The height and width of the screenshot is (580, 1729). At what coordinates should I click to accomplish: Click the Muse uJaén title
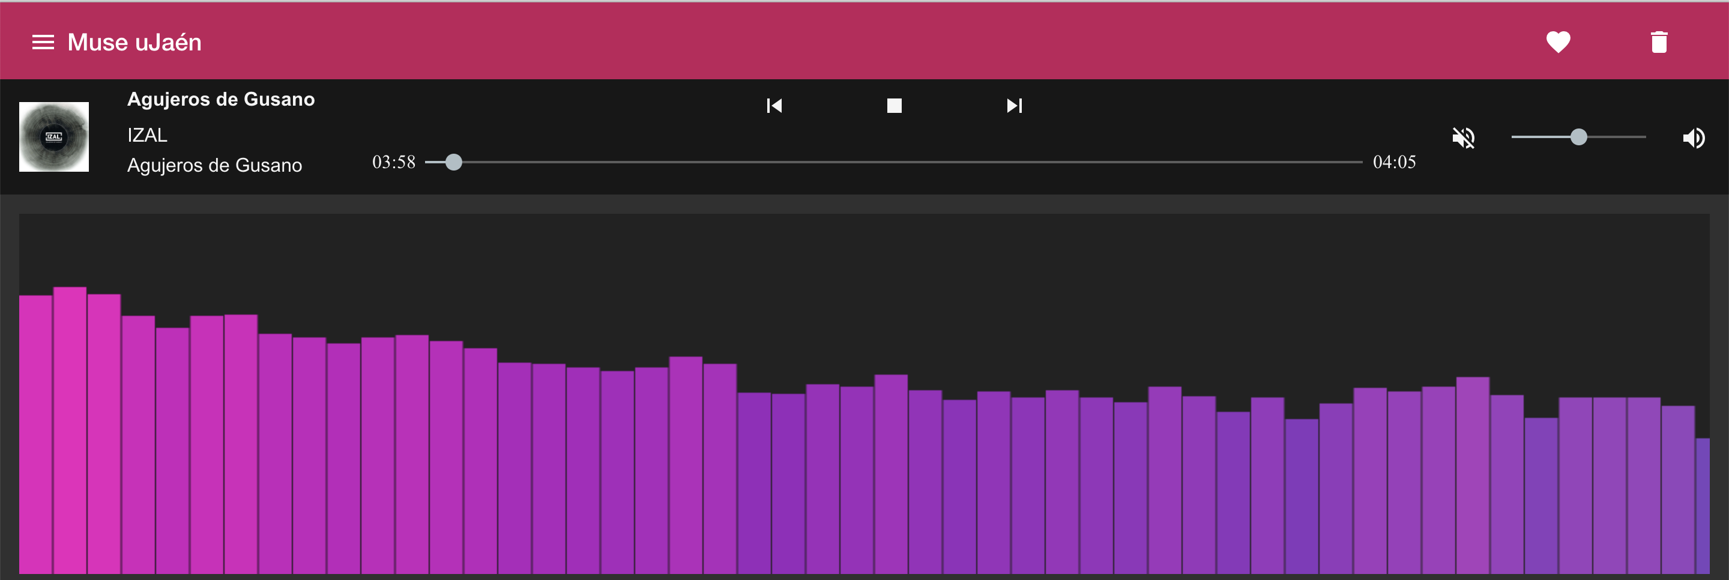(x=134, y=42)
